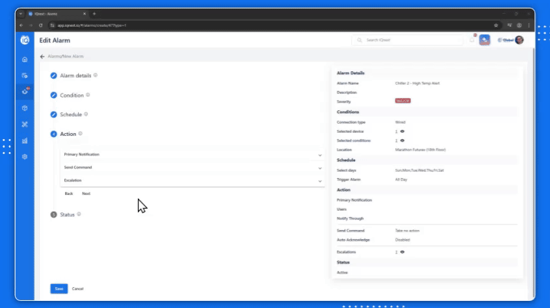Image resolution: width=550 pixels, height=308 pixels.
Task: Open the Condition step edit icon
Action: 54,96
